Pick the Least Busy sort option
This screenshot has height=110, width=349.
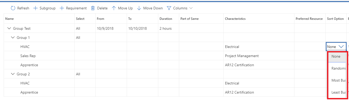pyautogui.click(x=338, y=92)
